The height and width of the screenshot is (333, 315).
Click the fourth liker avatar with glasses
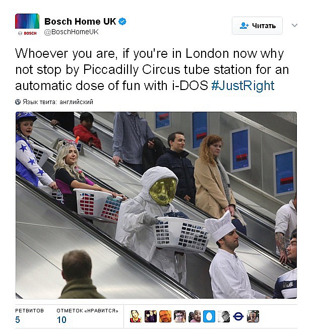click(x=180, y=316)
